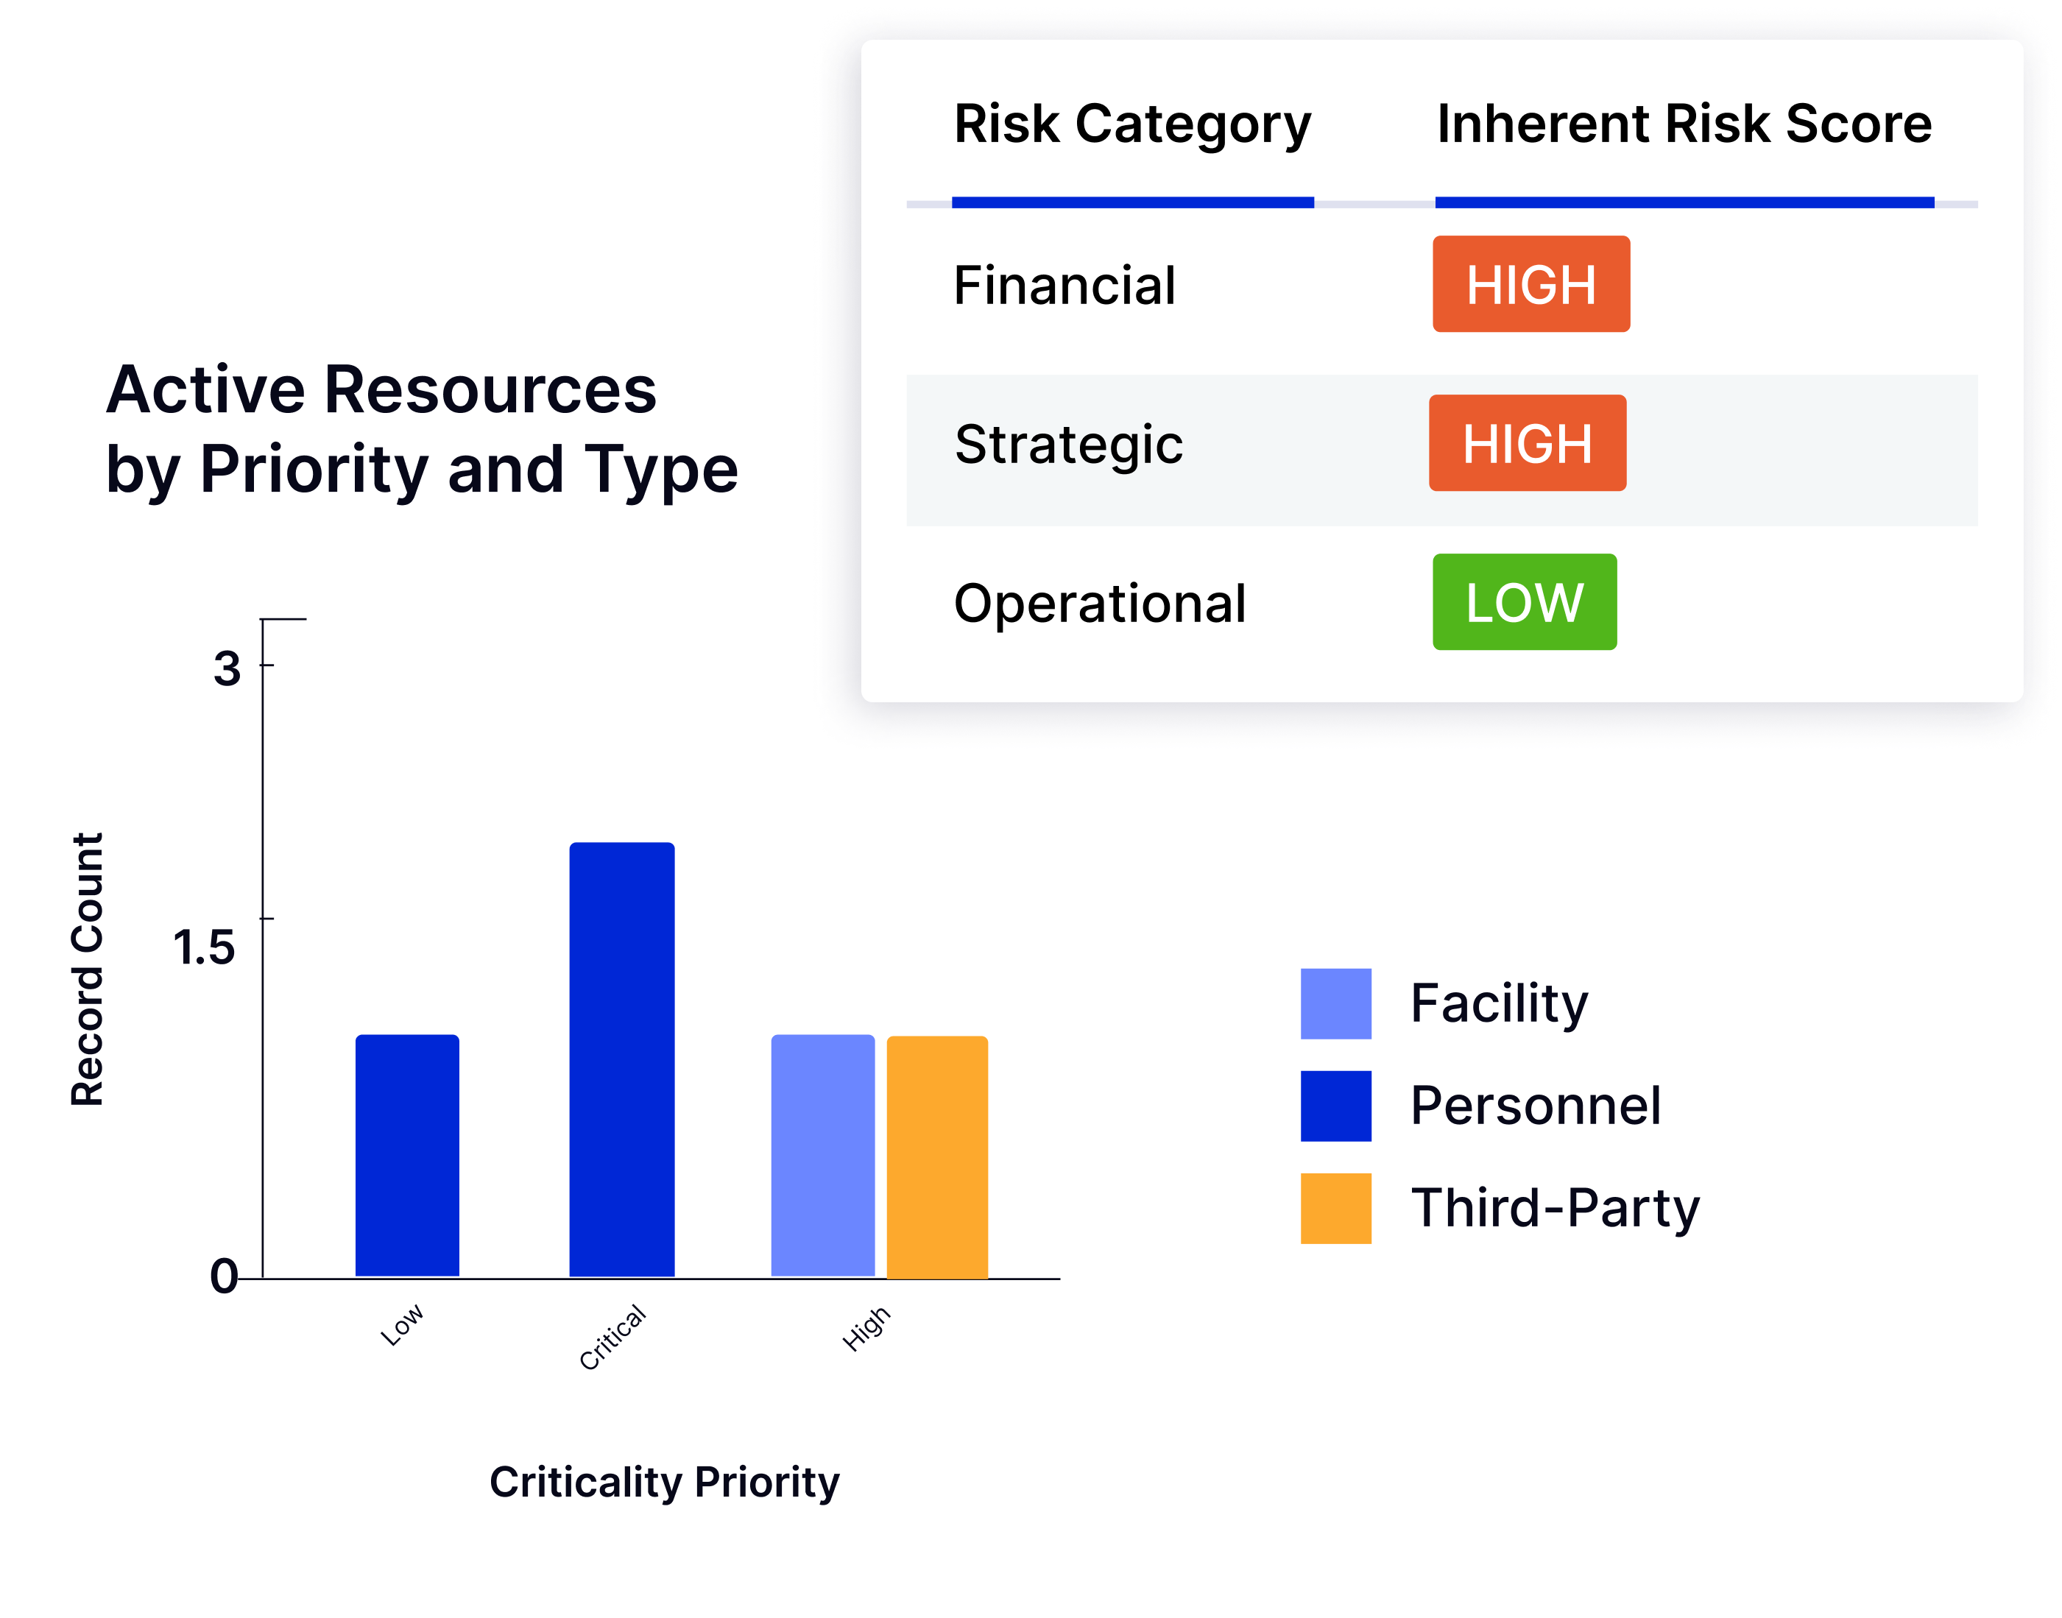
Task: Click the Criticality Priority axis title
Action: tap(664, 1483)
